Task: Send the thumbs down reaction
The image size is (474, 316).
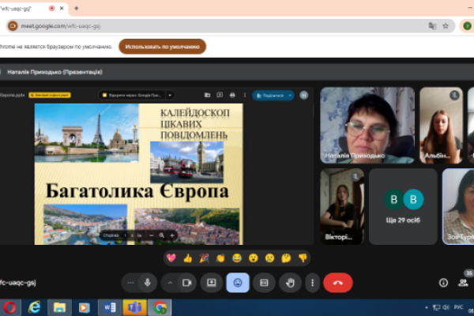Action: tap(303, 258)
